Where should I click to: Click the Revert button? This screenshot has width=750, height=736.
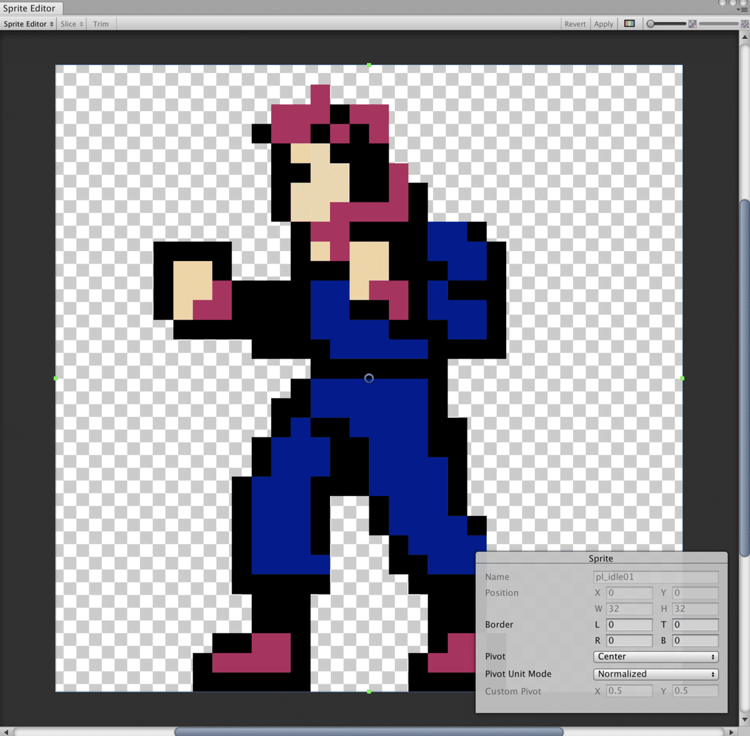pos(575,24)
